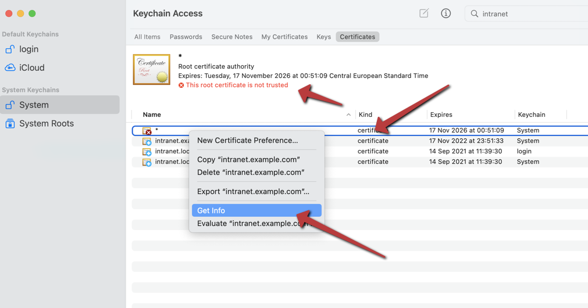This screenshot has height=308, width=588.
Task: Select the System keychain in the sidebar
Action: point(60,105)
